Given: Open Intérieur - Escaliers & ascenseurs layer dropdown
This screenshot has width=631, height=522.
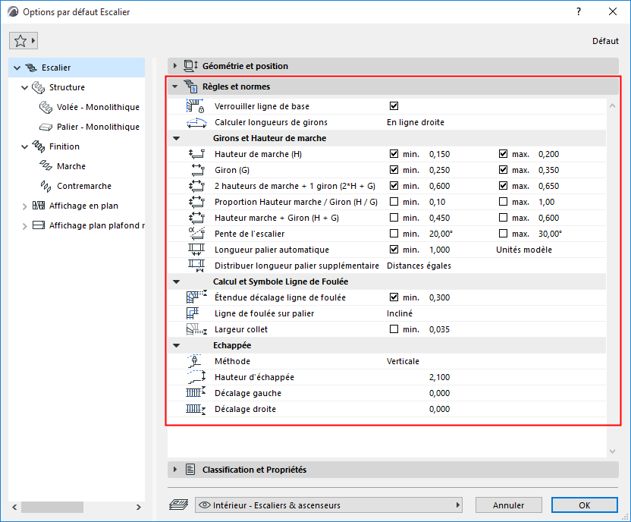Looking at the screenshot, I should pos(328,505).
